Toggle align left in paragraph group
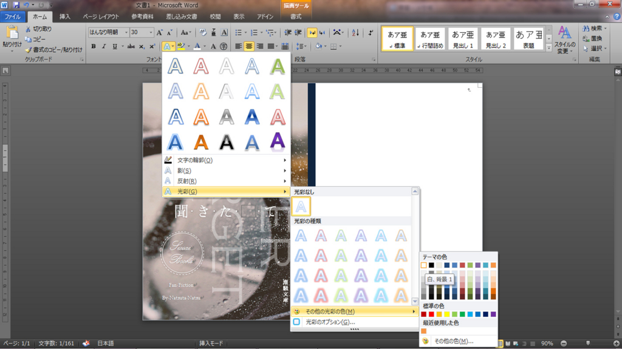The image size is (622, 349). coord(238,46)
